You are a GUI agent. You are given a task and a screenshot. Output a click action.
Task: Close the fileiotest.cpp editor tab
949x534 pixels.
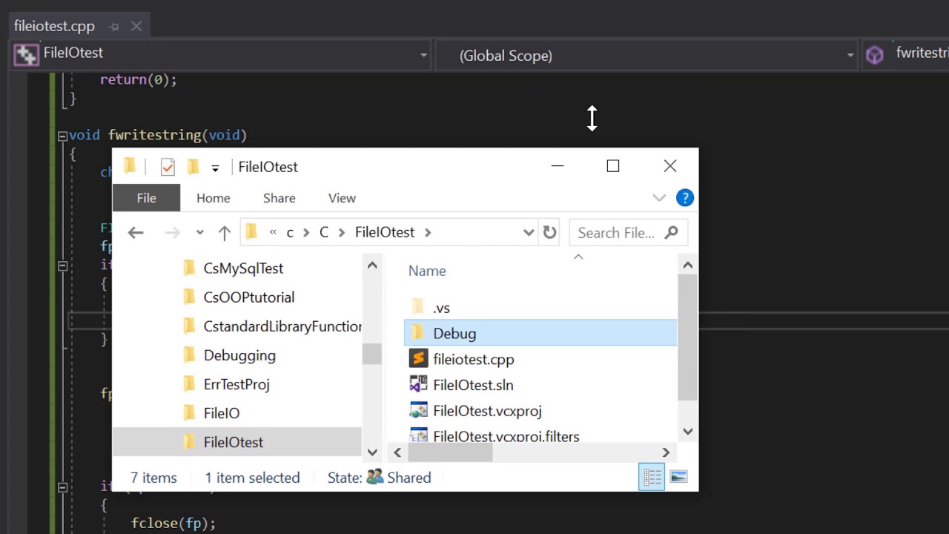pyautogui.click(x=136, y=27)
